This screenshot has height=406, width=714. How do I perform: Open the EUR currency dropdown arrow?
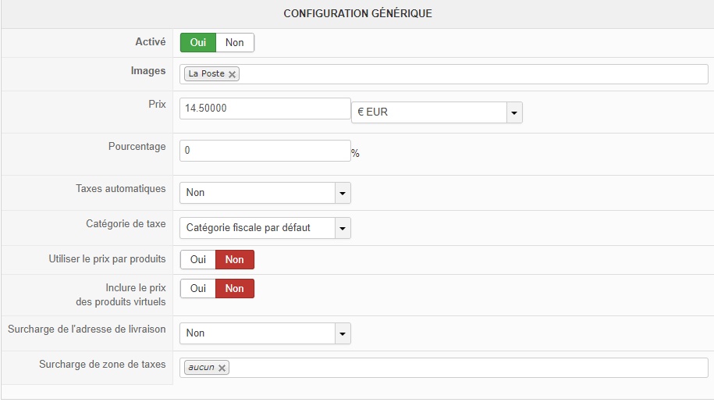pyautogui.click(x=513, y=112)
